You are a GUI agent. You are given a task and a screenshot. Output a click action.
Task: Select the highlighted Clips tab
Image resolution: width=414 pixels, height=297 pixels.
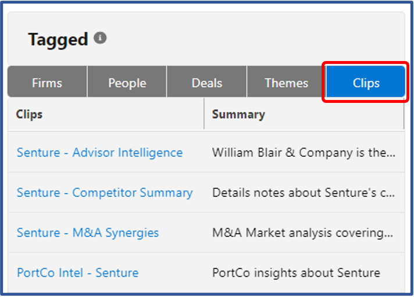point(366,81)
